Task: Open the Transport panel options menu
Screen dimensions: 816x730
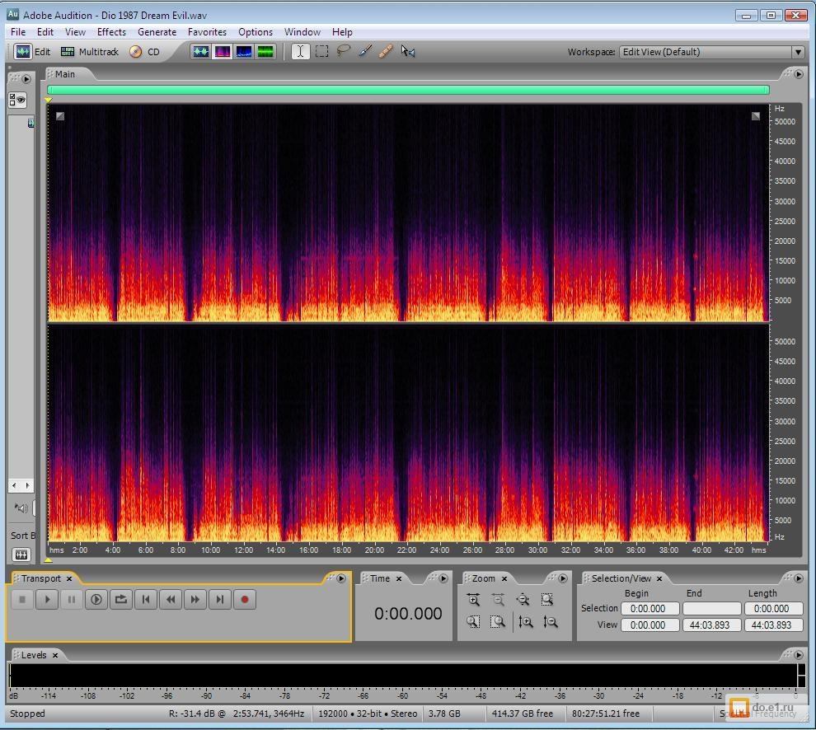Action: pyautogui.click(x=340, y=578)
